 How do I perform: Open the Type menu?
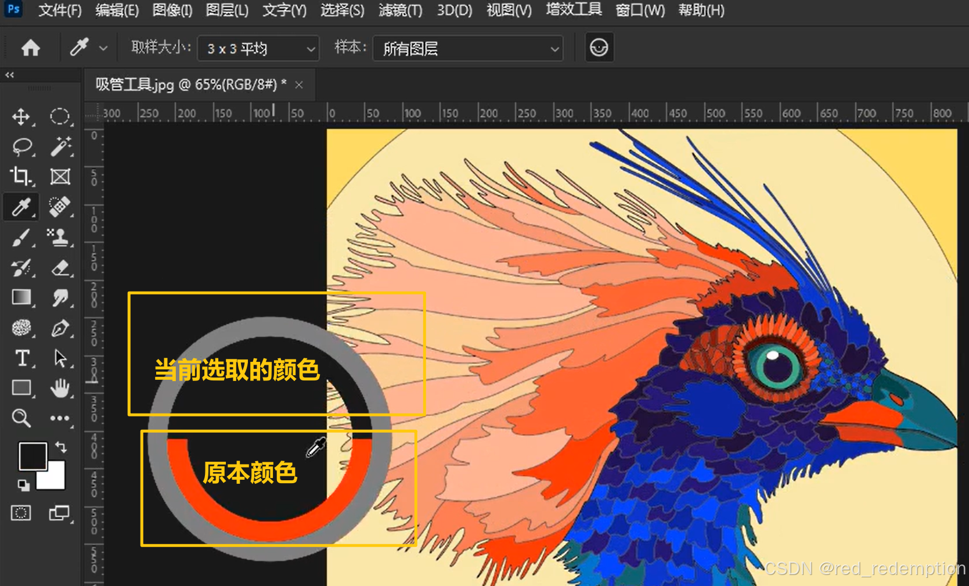[284, 10]
